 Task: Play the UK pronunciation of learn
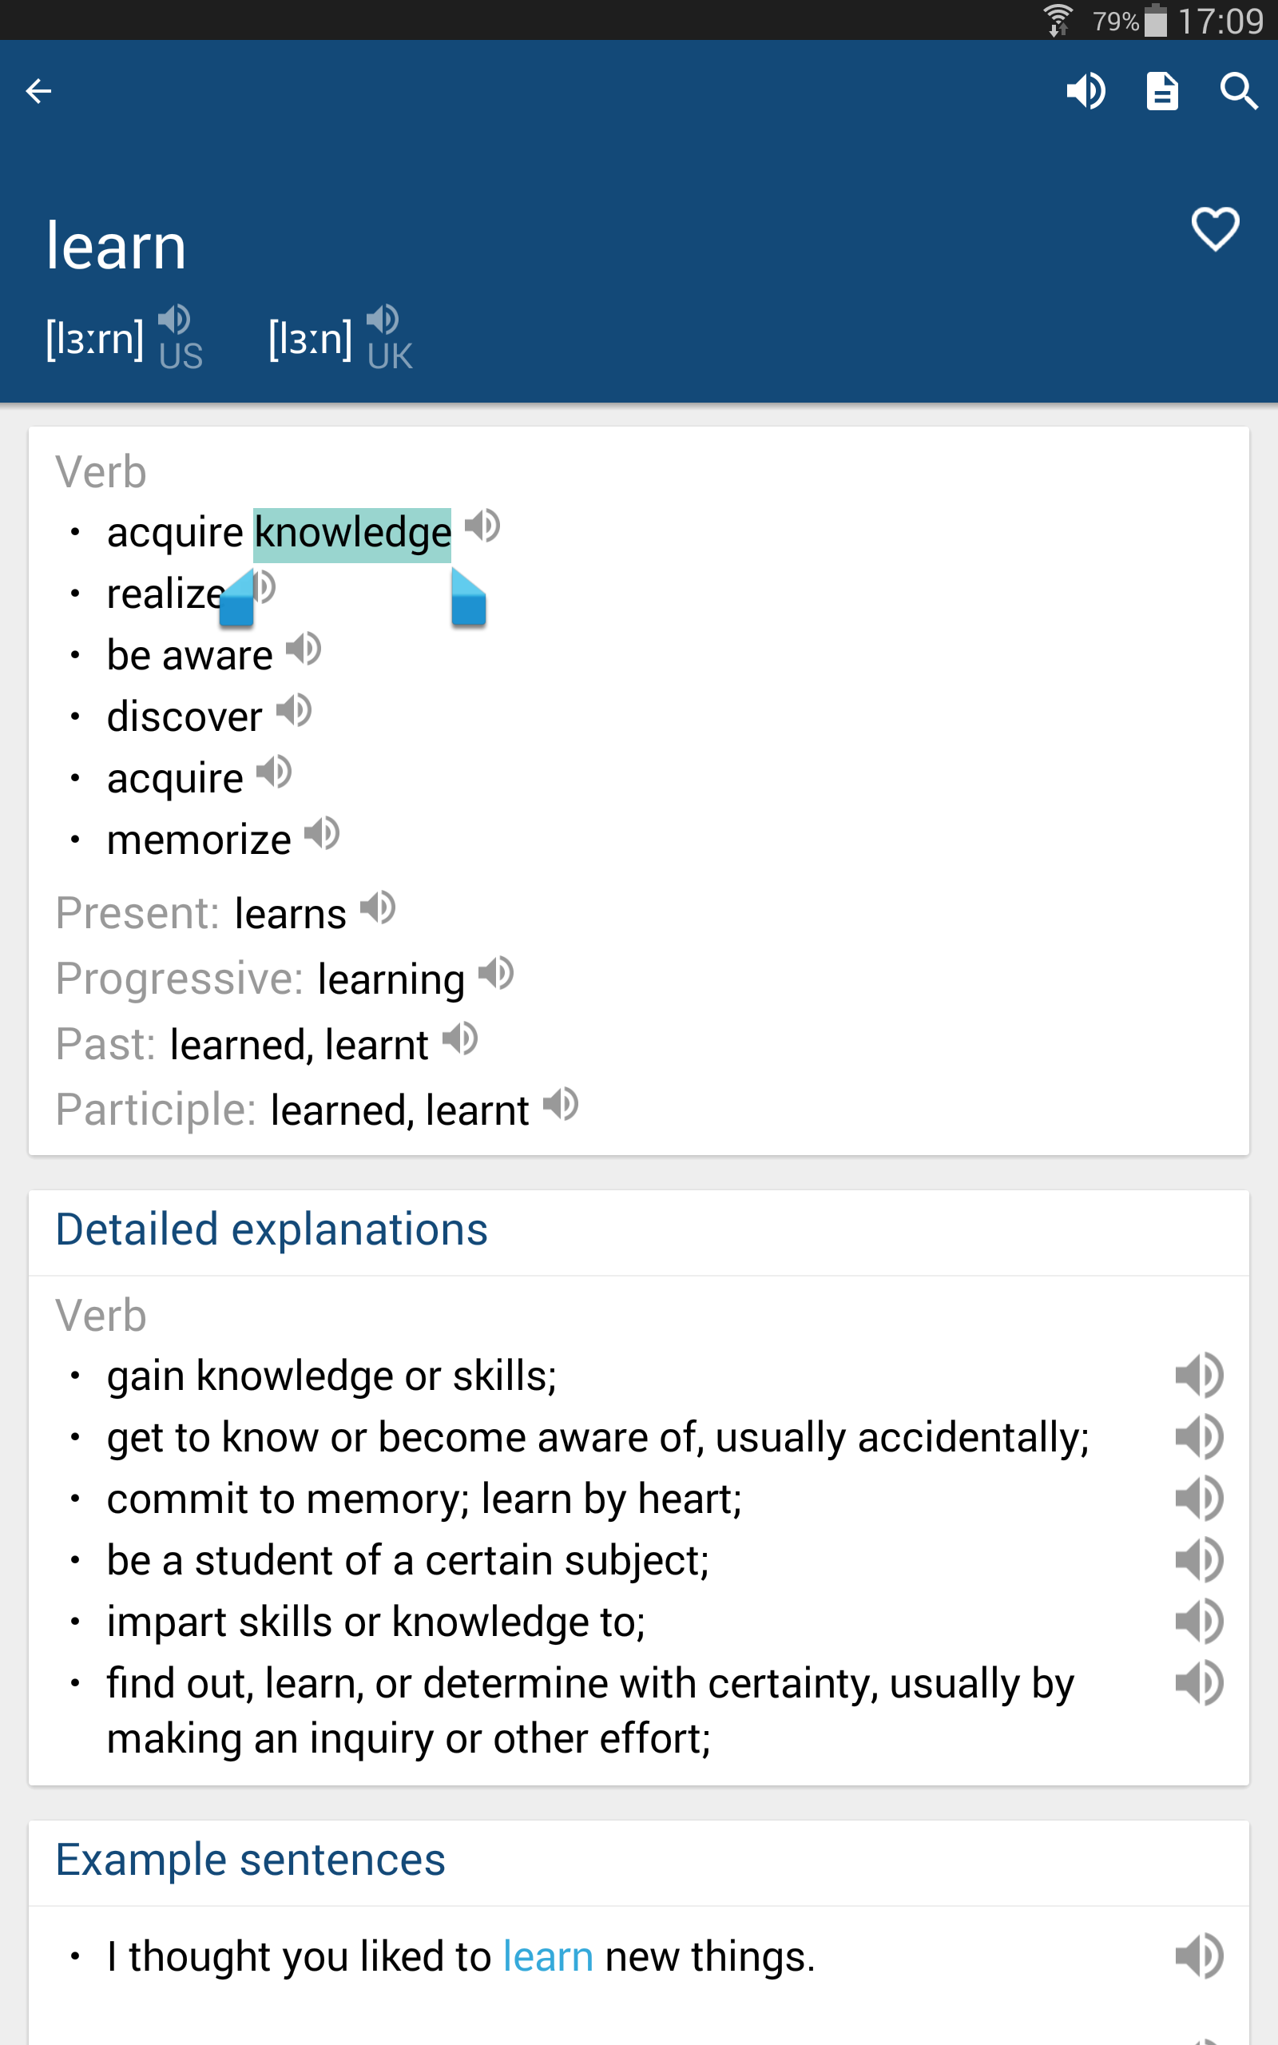[384, 322]
